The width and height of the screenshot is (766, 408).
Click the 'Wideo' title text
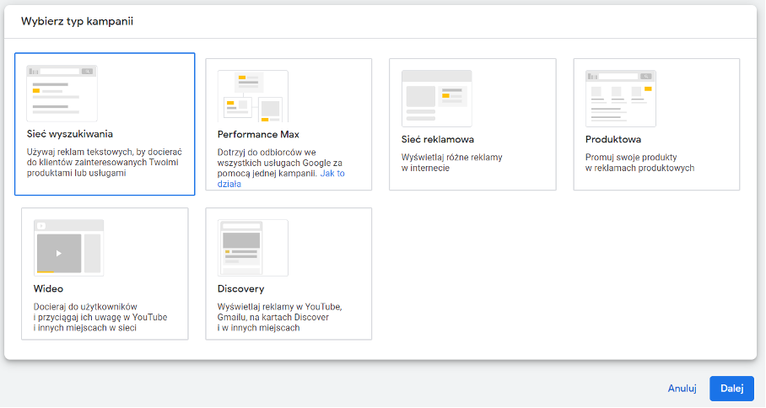[x=48, y=288]
